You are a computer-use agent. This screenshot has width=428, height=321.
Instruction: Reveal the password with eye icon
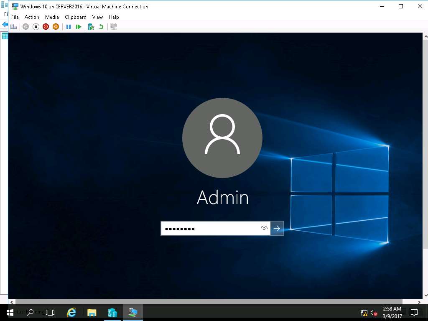[x=264, y=228]
